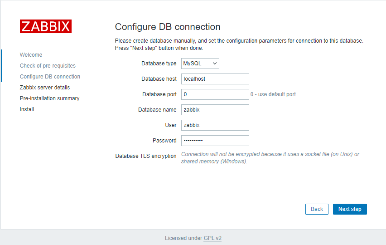Open the Database type MySQL dropdown
Screen dimensions: 386x245
point(200,64)
